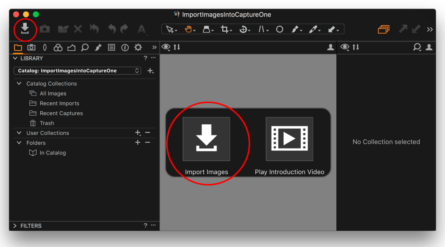This screenshot has height=247, width=445.
Task: Open the Trash collection
Action: tap(47, 123)
